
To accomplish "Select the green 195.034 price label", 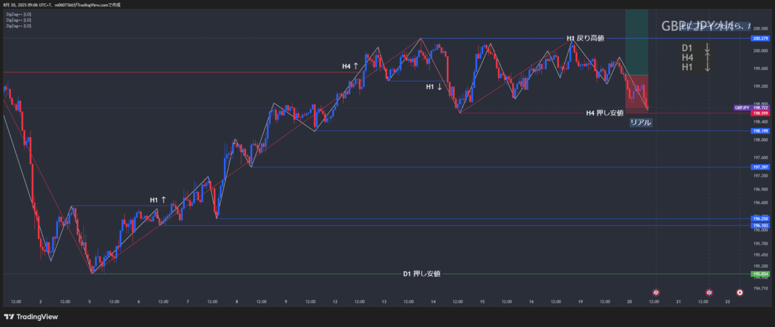I will point(759,274).
